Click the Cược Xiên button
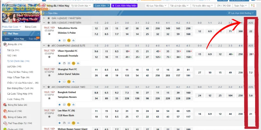The width and height of the screenshot is (261, 130). [101, 6]
